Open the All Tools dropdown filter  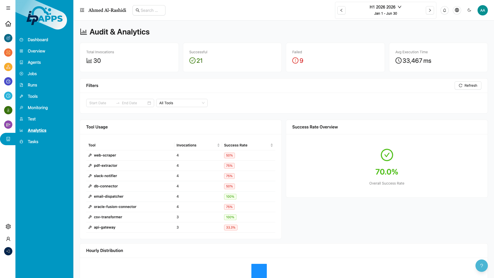click(x=182, y=103)
